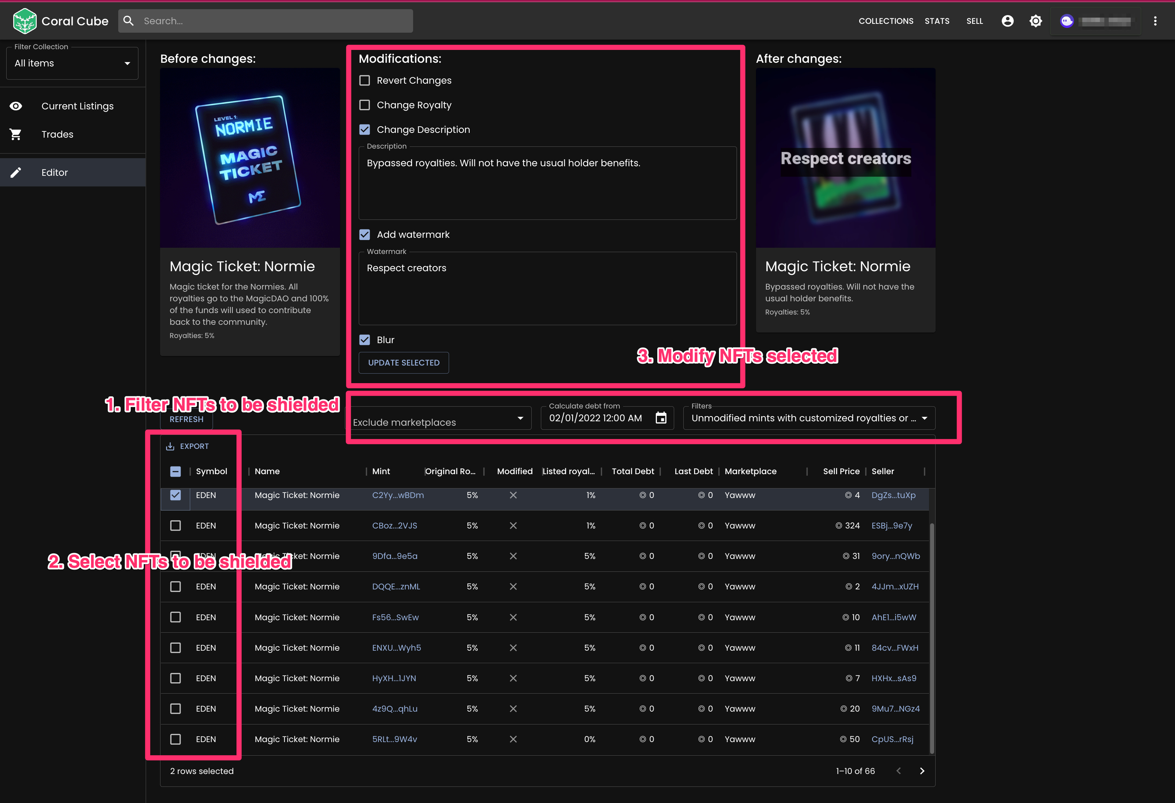Open Current Listings in the sidebar

point(77,106)
